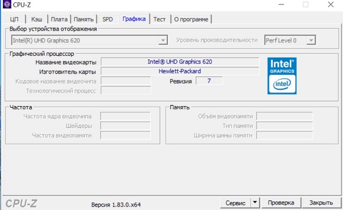
Task: Open the О программе tab
Action: (x=191, y=19)
